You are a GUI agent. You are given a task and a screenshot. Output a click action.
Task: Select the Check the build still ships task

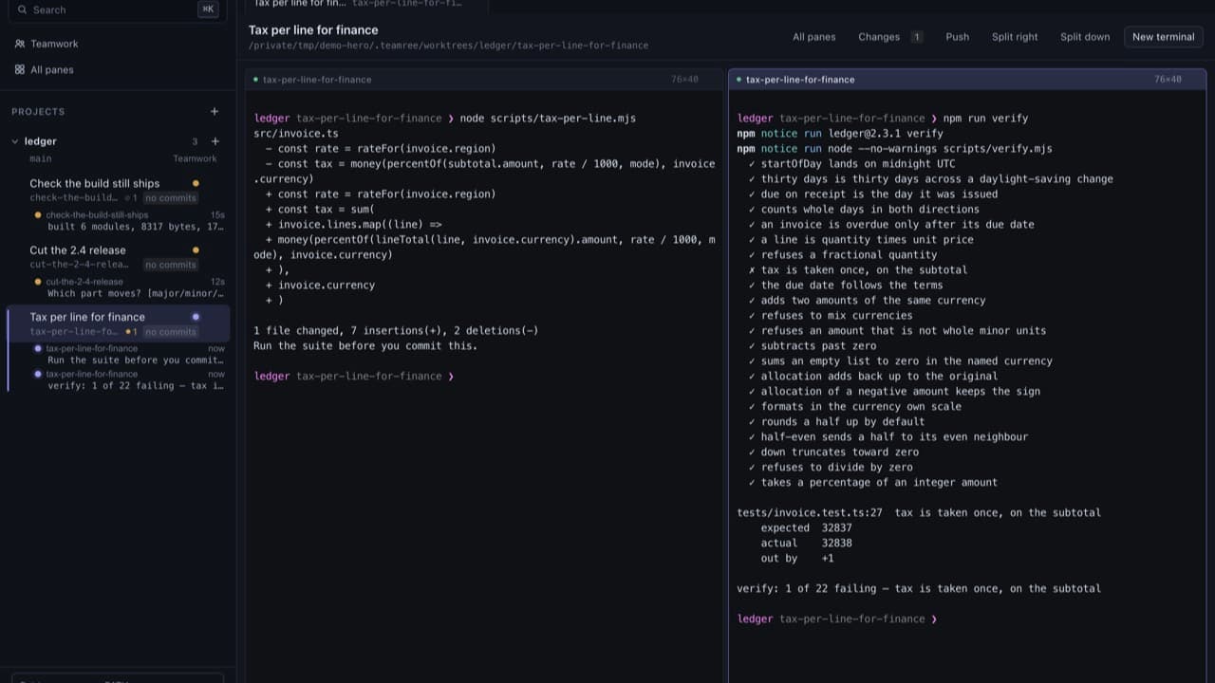pyautogui.click(x=118, y=190)
